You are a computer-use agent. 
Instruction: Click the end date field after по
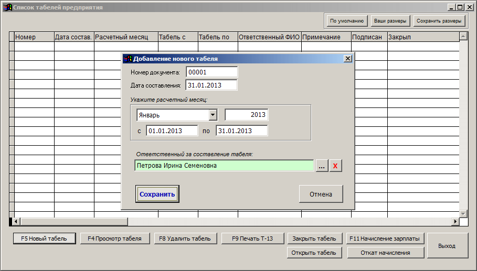tap(242, 131)
